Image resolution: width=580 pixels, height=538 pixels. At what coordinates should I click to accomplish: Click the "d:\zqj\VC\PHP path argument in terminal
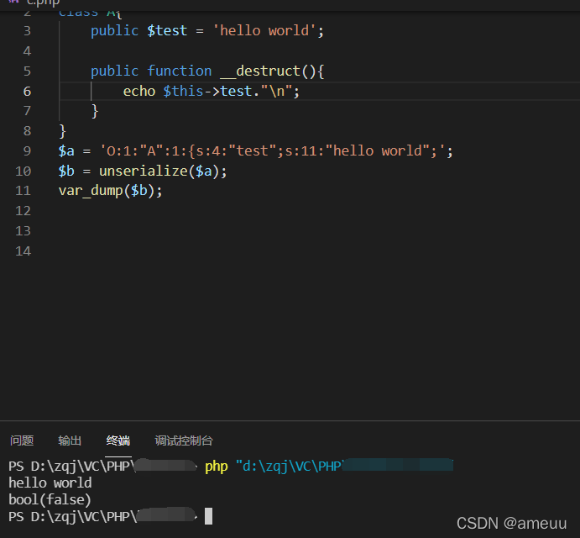point(289,466)
